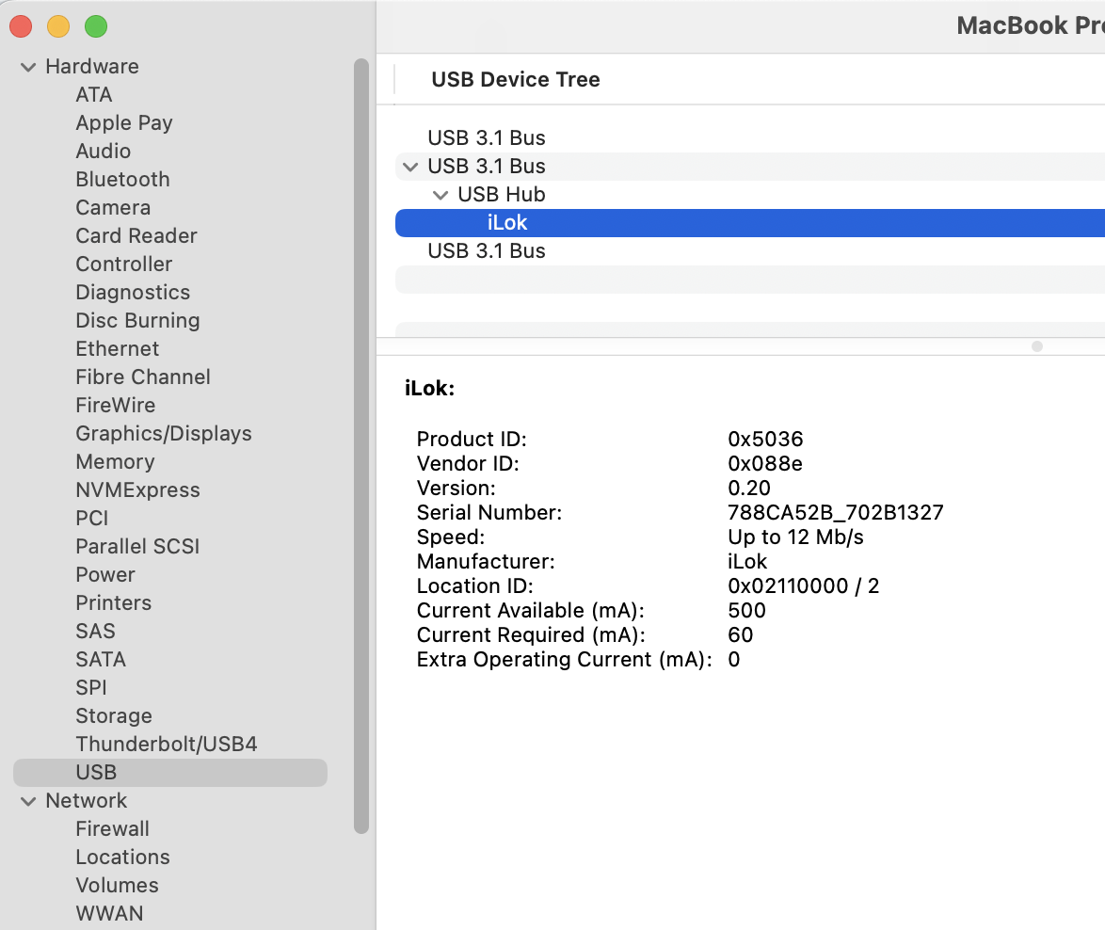This screenshot has height=930, width=1105.
Task: Select Camera in the sidebar
Action: pyautogui.click(x=113, y=207)
